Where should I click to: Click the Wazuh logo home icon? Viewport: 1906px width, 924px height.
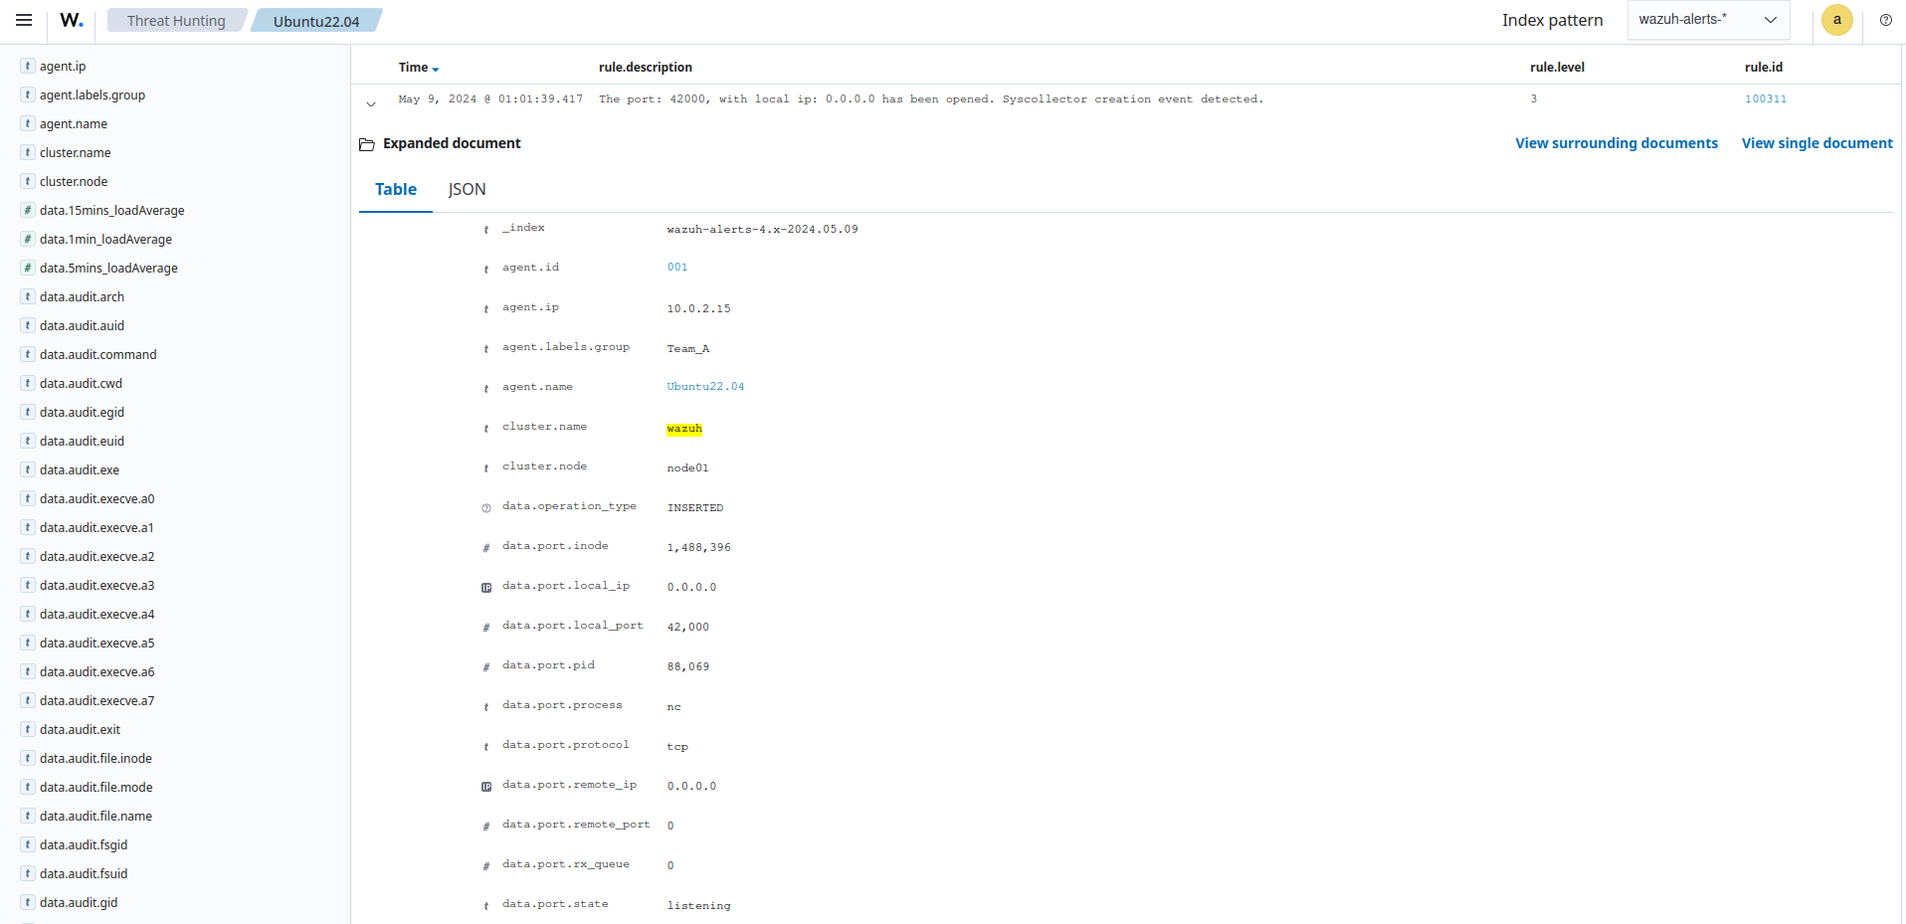pyautogui.click(x=72, y=20)
